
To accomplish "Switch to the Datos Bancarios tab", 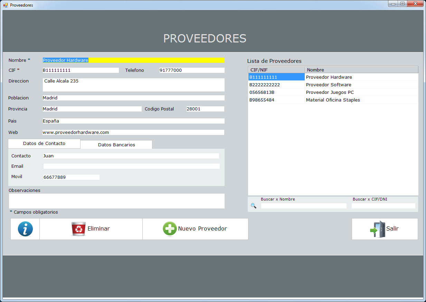I will (x=116, y=145).
